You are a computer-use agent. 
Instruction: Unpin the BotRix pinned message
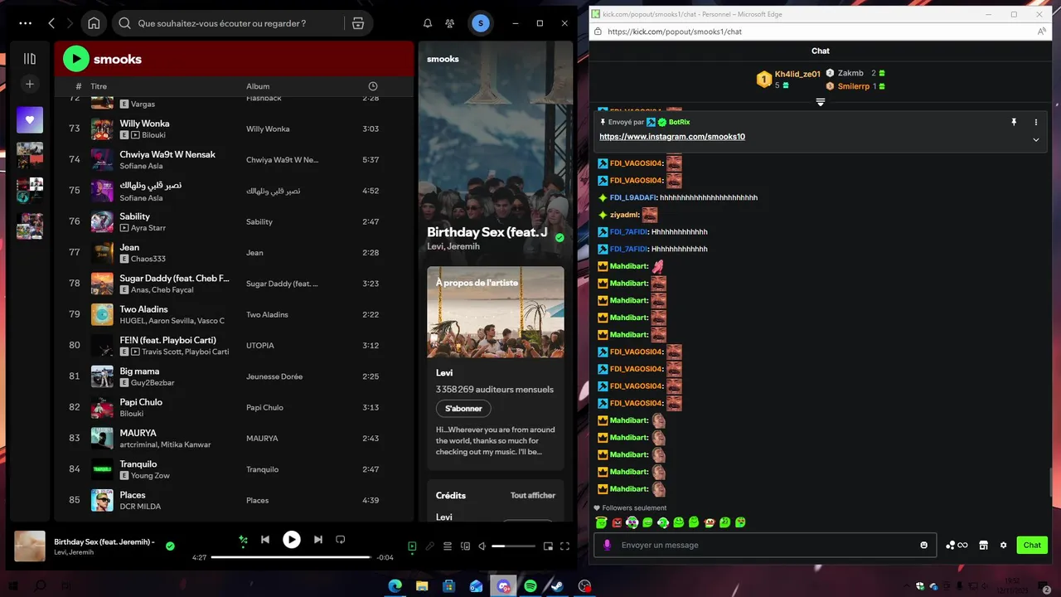point(1014,122)
